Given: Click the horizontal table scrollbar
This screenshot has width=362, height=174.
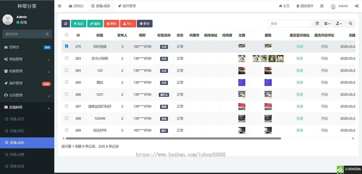Looking at the screenshot, I should (x=173, y=138).
